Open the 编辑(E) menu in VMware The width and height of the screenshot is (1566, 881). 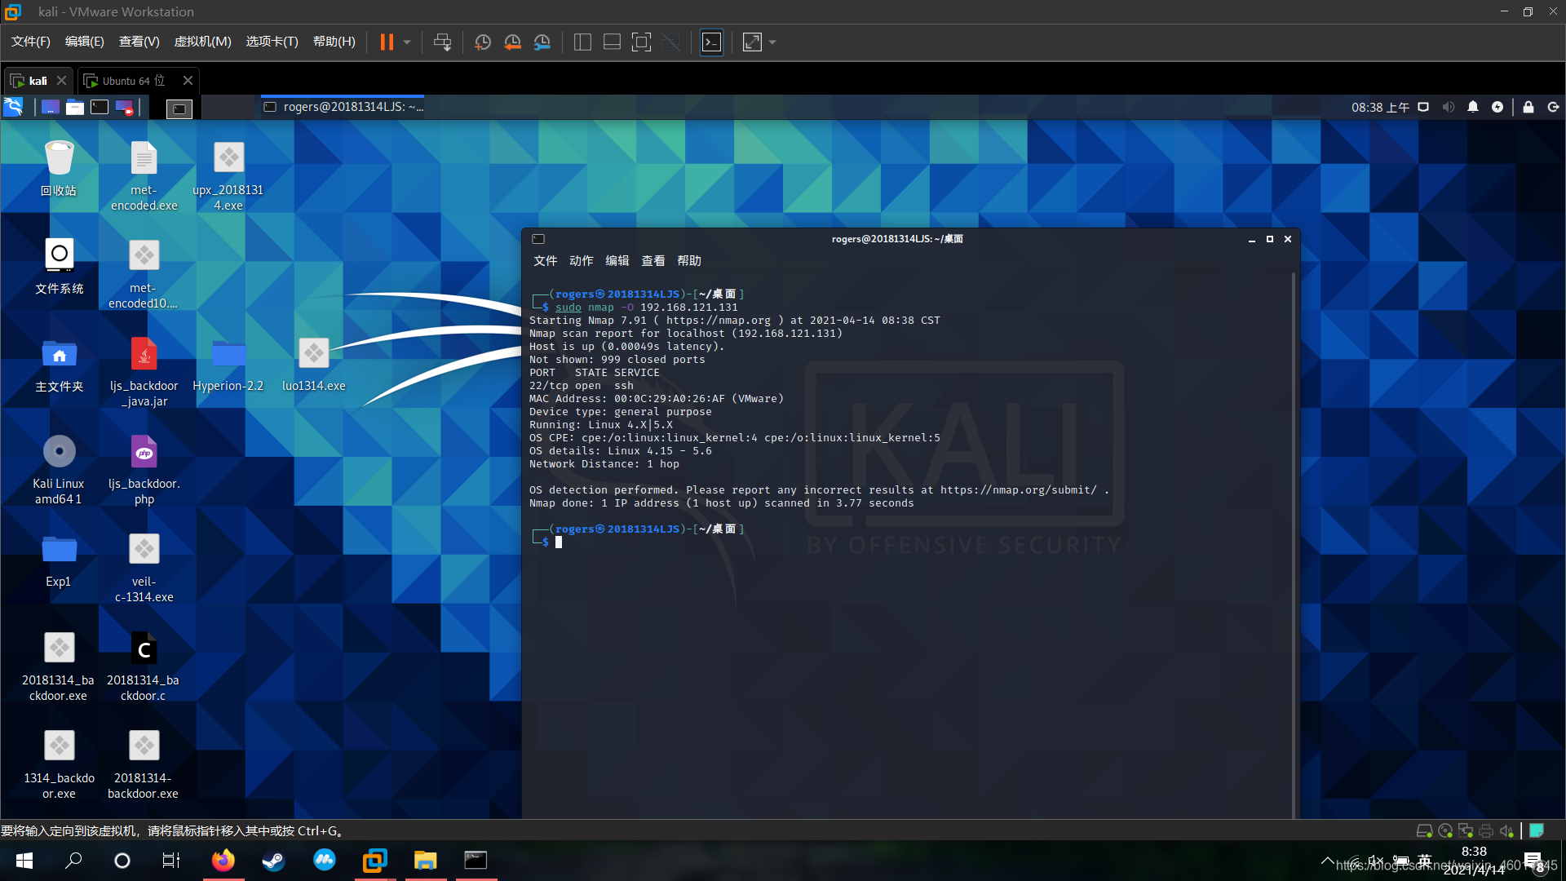tap(85, 42)
